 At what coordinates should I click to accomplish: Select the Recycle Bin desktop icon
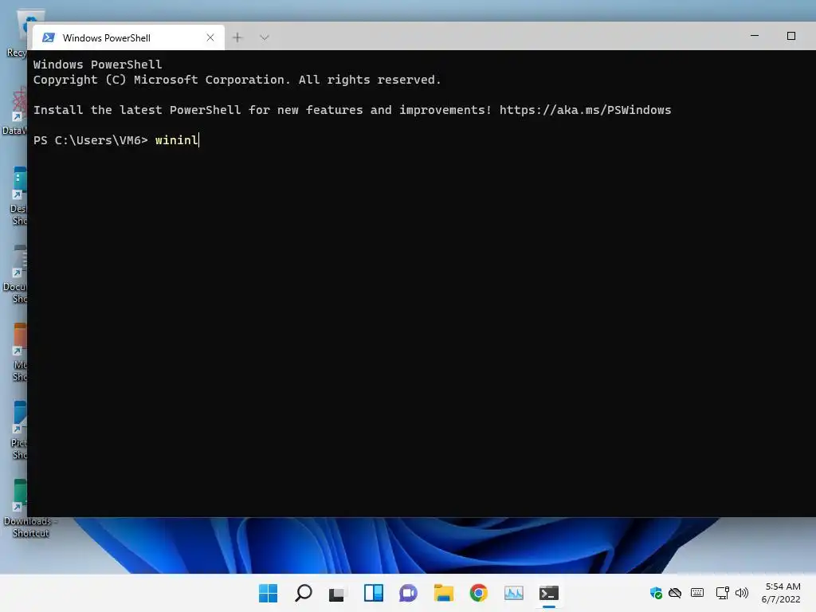point(18,33)
